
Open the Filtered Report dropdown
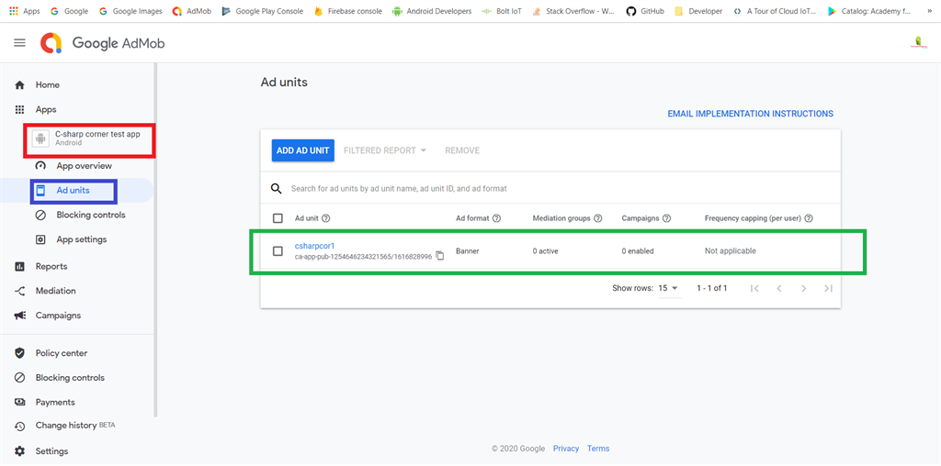point(385,151)
